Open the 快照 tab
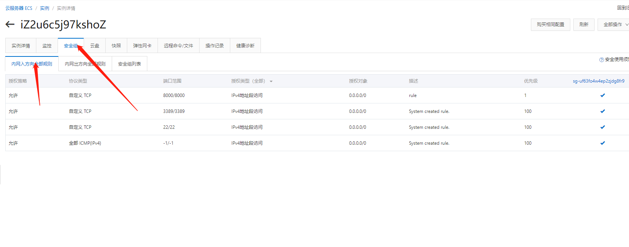The image size is (629, 247). 116,46
